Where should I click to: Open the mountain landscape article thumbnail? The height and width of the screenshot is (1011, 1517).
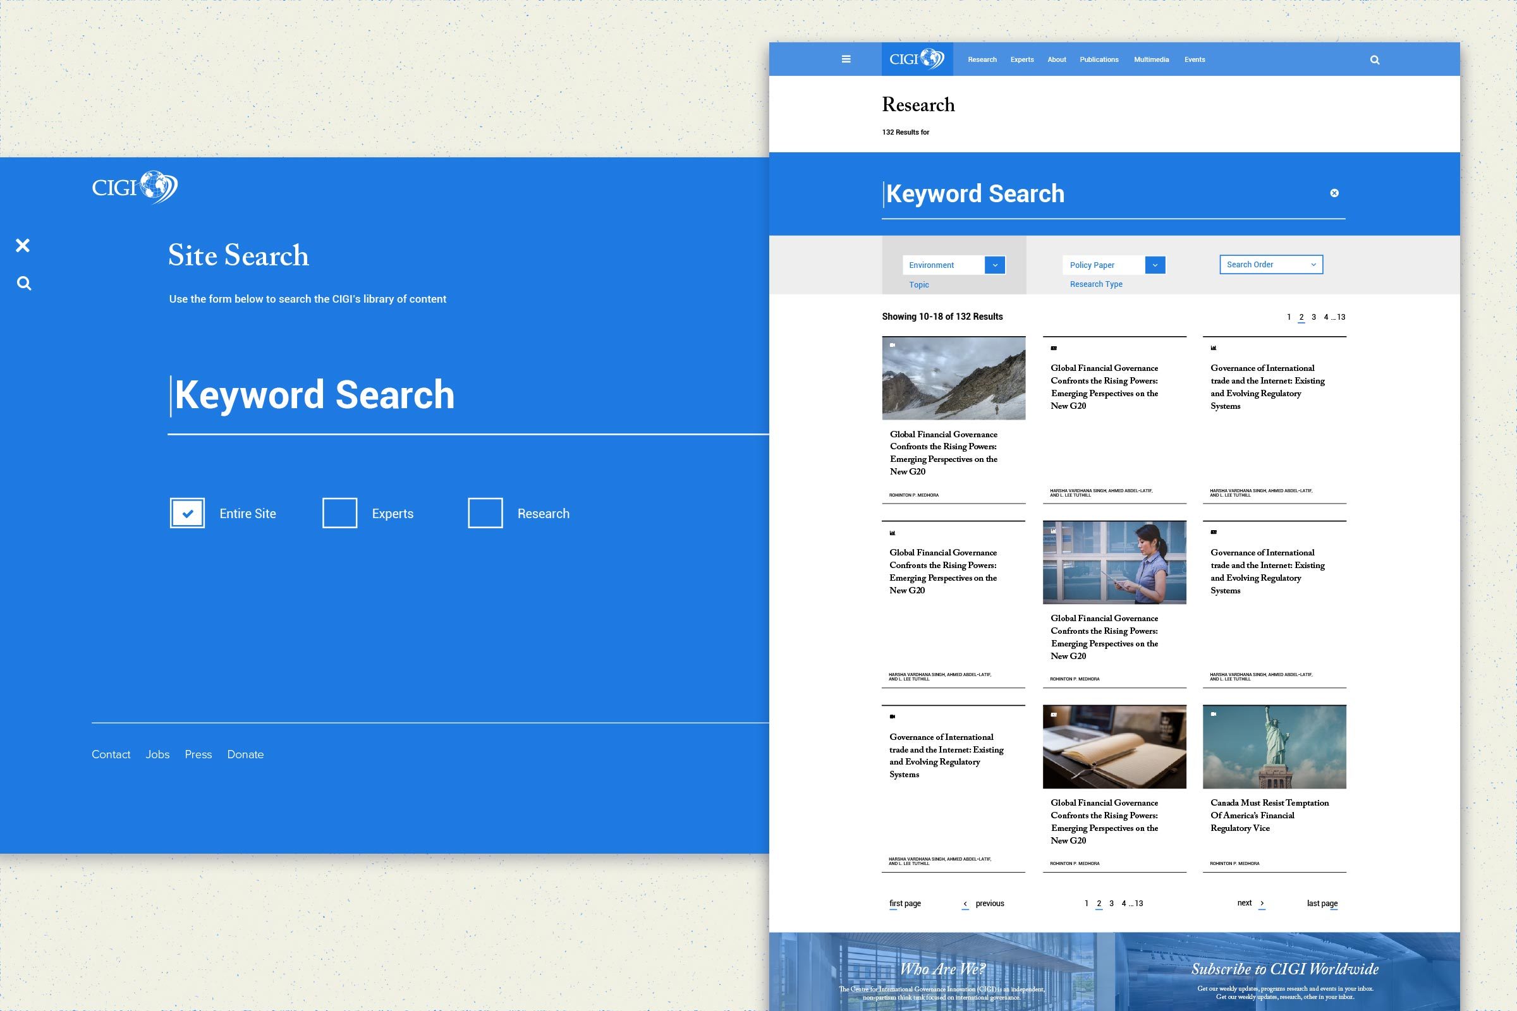(953, 378)
